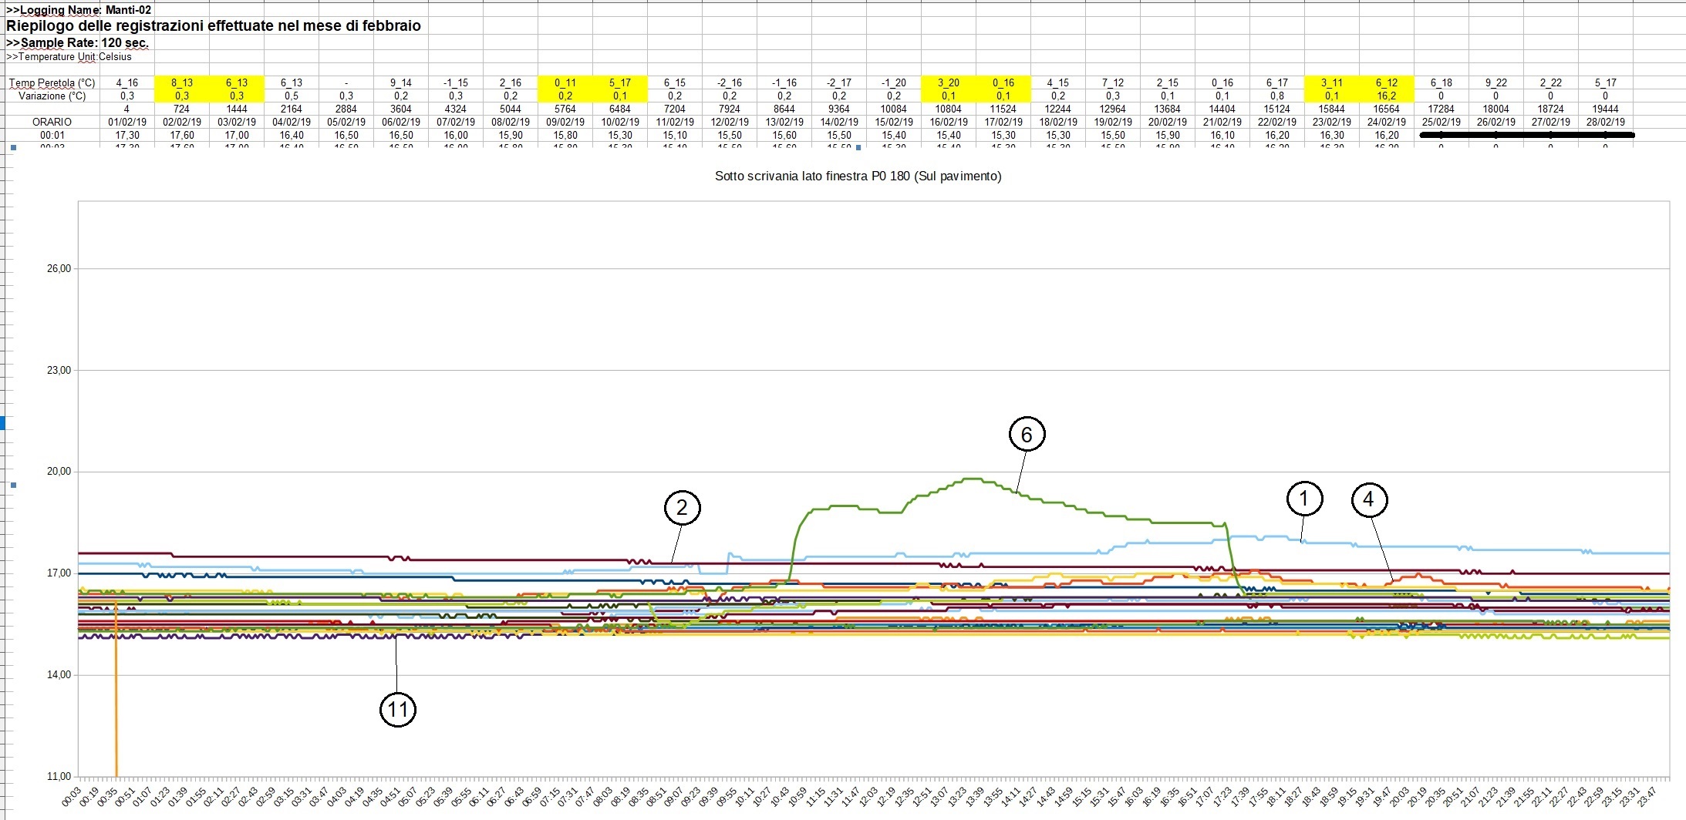Click the yellow cell showing '16,2'
Screen dimensions: 1686x820
tap(1386, 96)
